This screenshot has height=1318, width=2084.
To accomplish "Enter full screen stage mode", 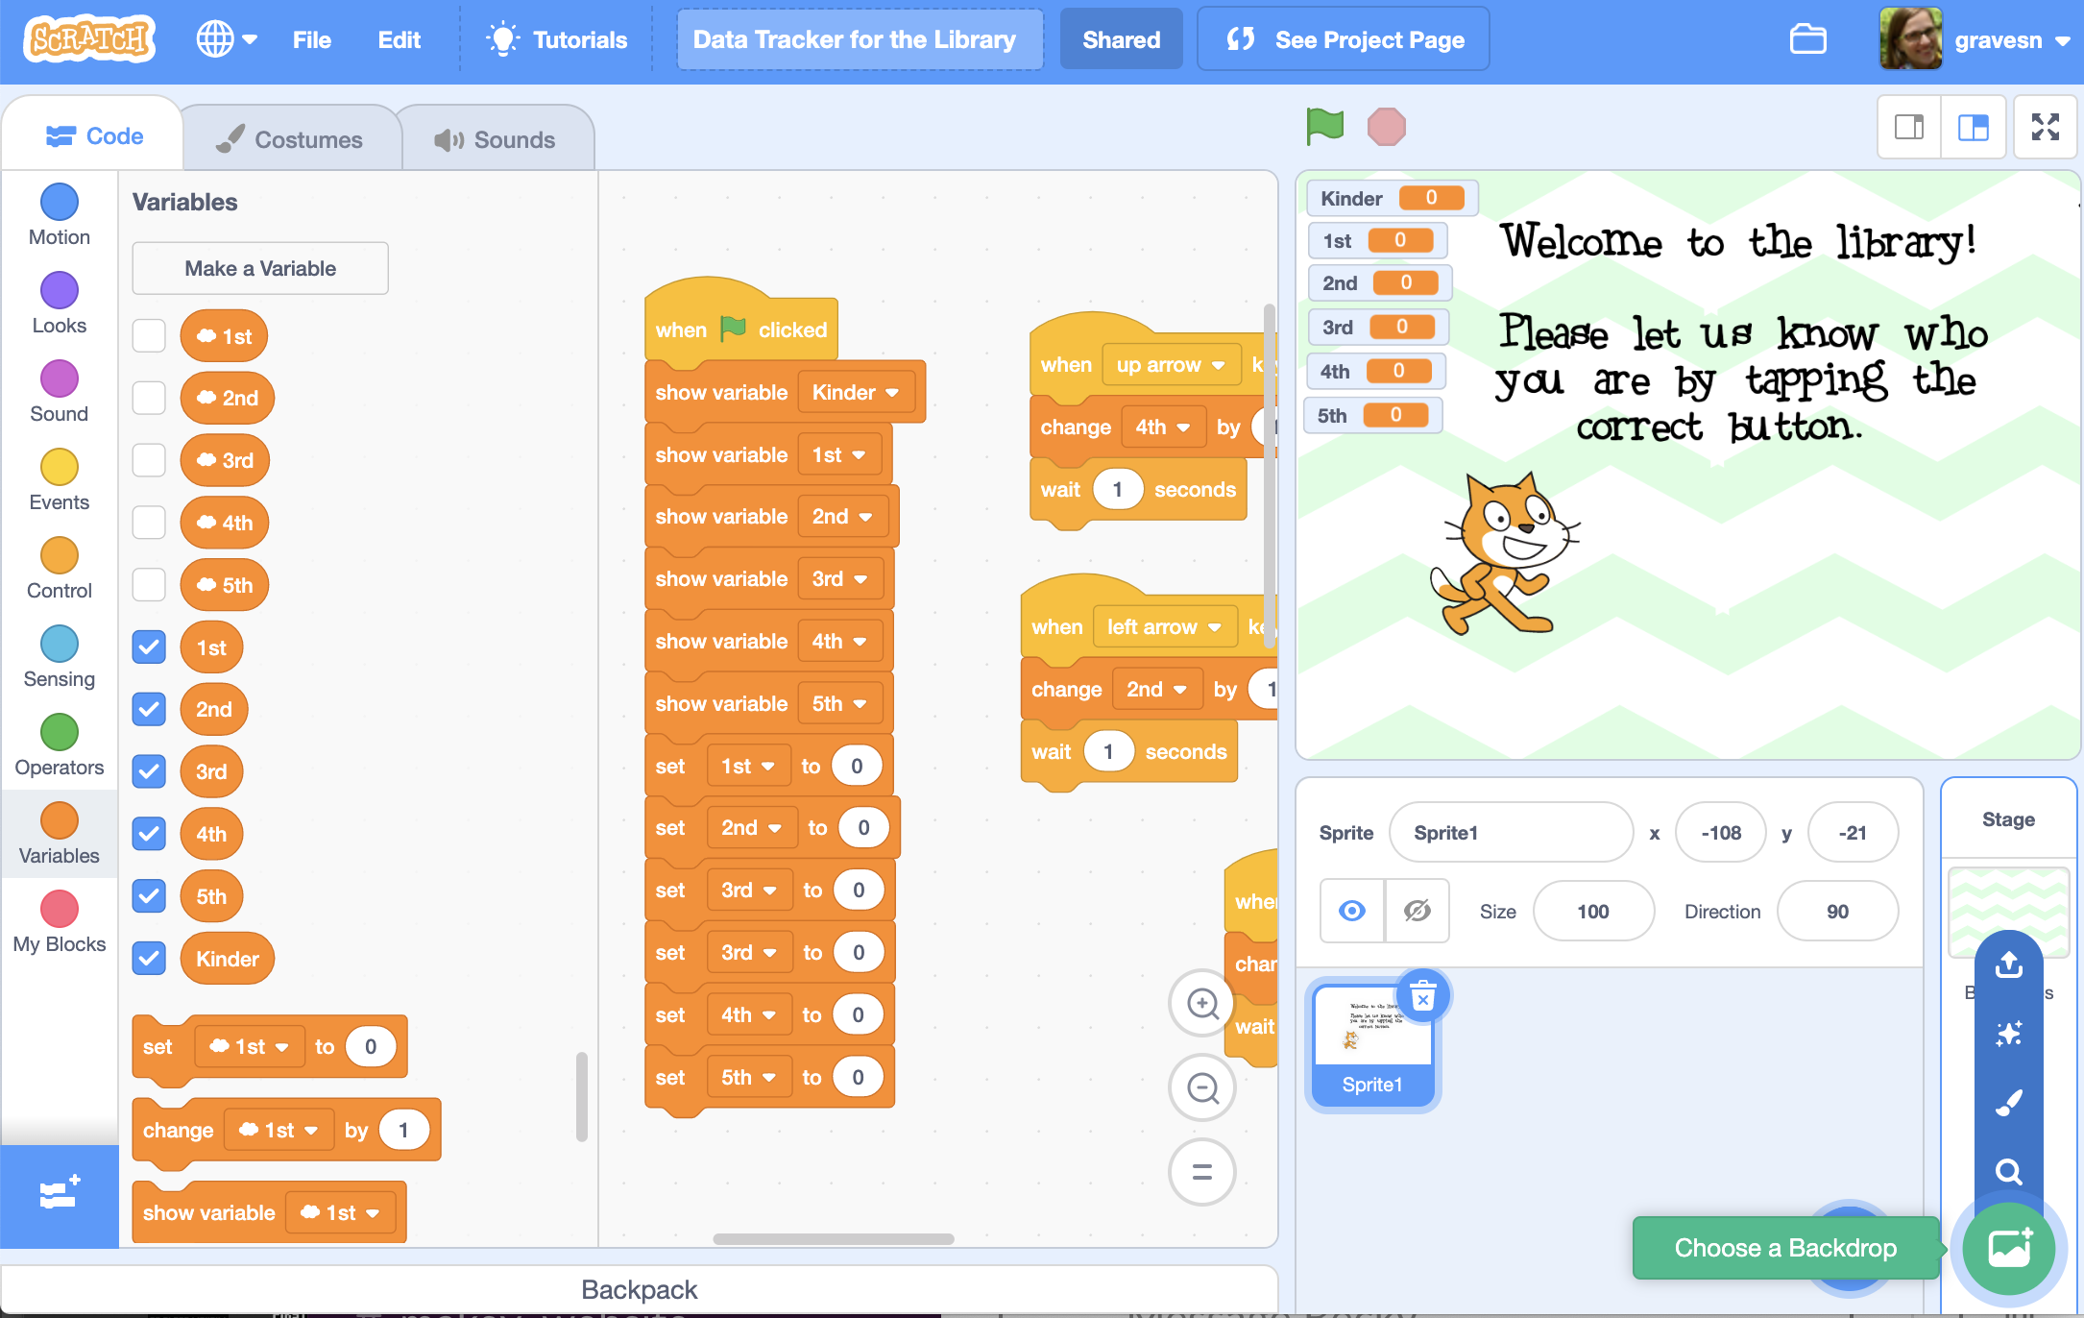I will pos(2046,126).
